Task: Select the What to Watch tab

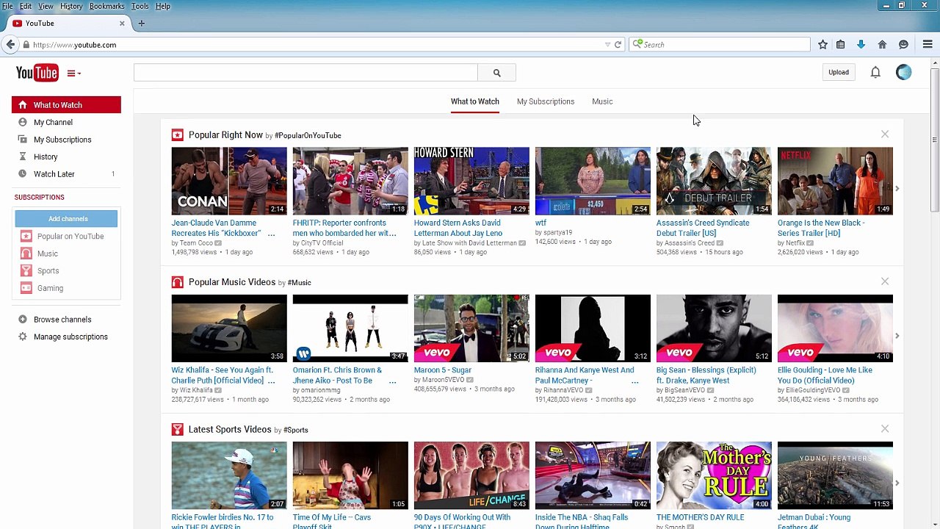Action: 475,101
